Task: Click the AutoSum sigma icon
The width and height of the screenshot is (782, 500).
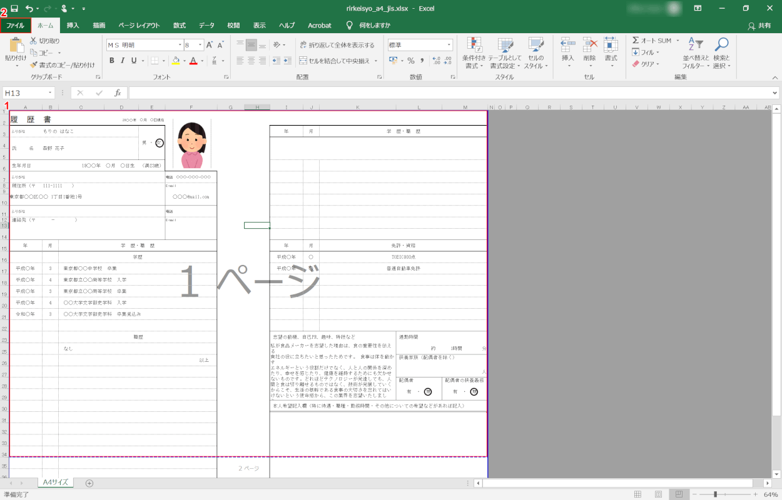Action: click(636, 41)
